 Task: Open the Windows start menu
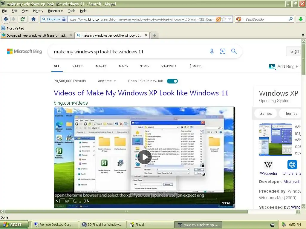pyautogui.click(x=14, y=225)
